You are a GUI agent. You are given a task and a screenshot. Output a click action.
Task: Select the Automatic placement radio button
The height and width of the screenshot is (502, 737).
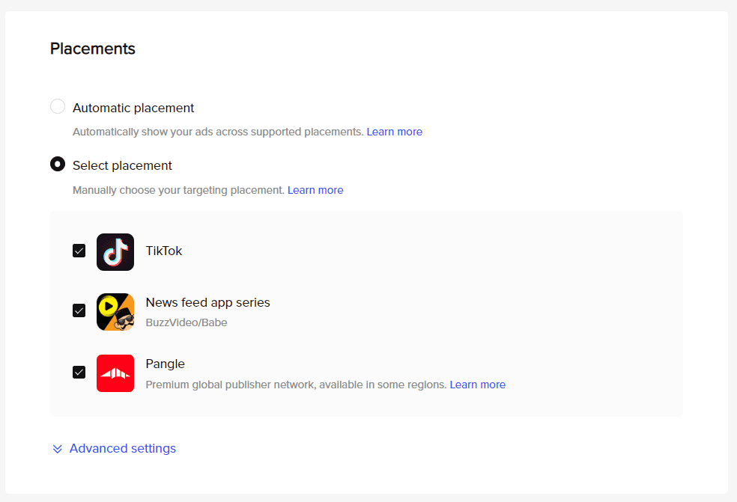58,106
